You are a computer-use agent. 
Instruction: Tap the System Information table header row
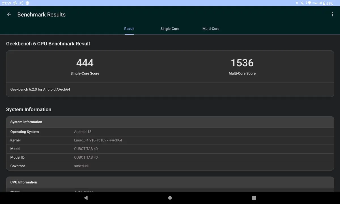[170, 122]
